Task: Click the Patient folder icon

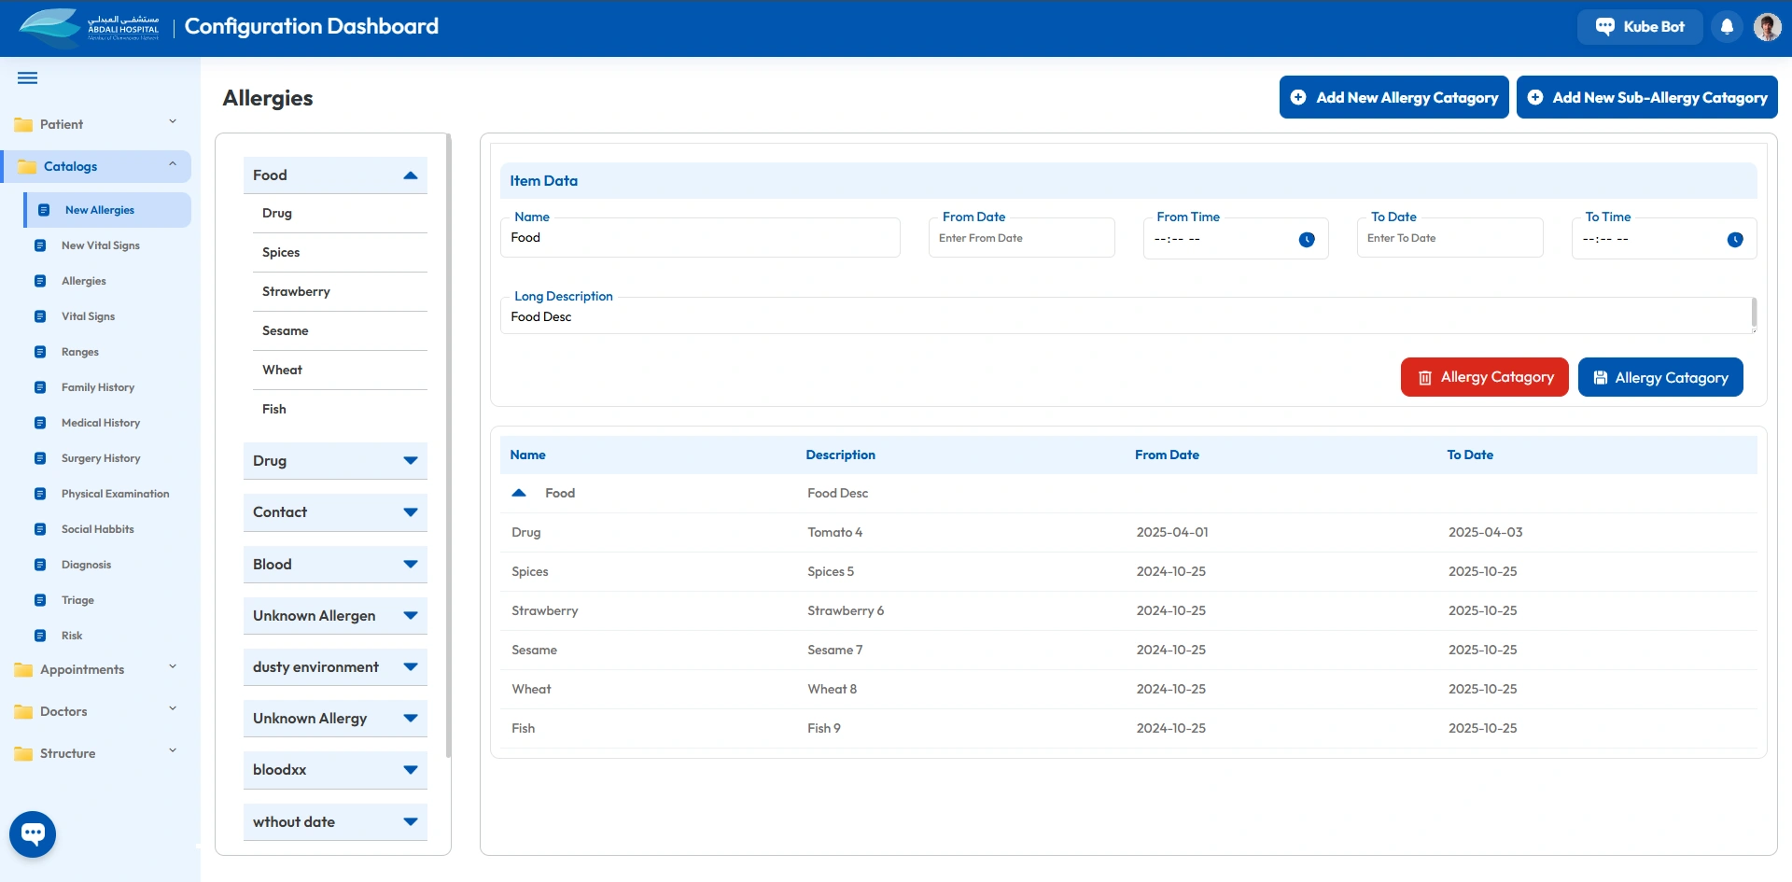Action: (x=23, y=125)
